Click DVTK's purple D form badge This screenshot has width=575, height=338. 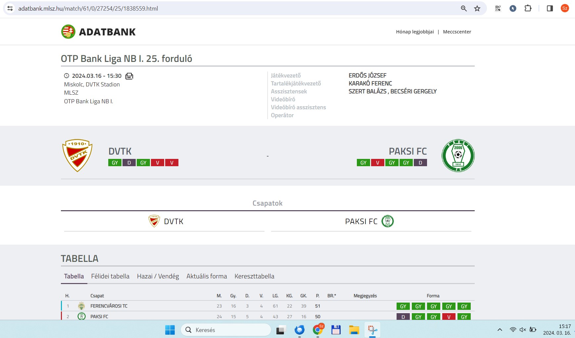click(x=129, y=163)
